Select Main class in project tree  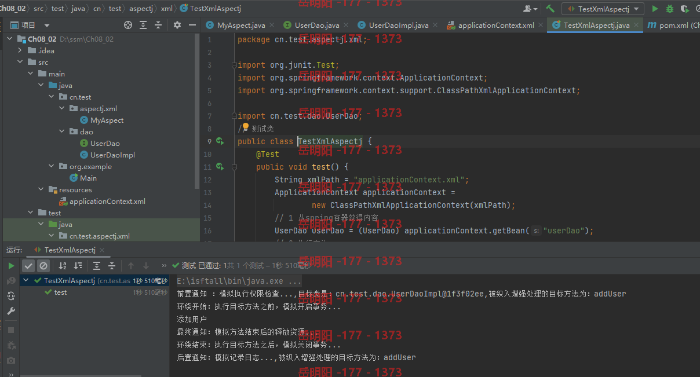(83, 178)
